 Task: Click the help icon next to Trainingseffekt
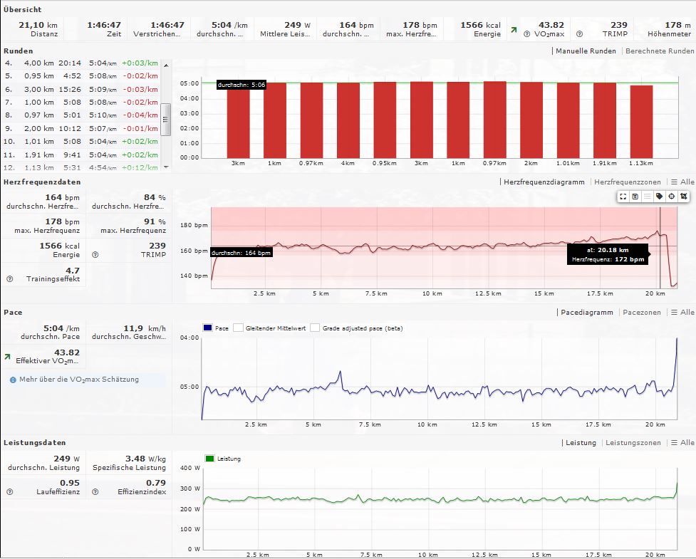tap(9, 278)
